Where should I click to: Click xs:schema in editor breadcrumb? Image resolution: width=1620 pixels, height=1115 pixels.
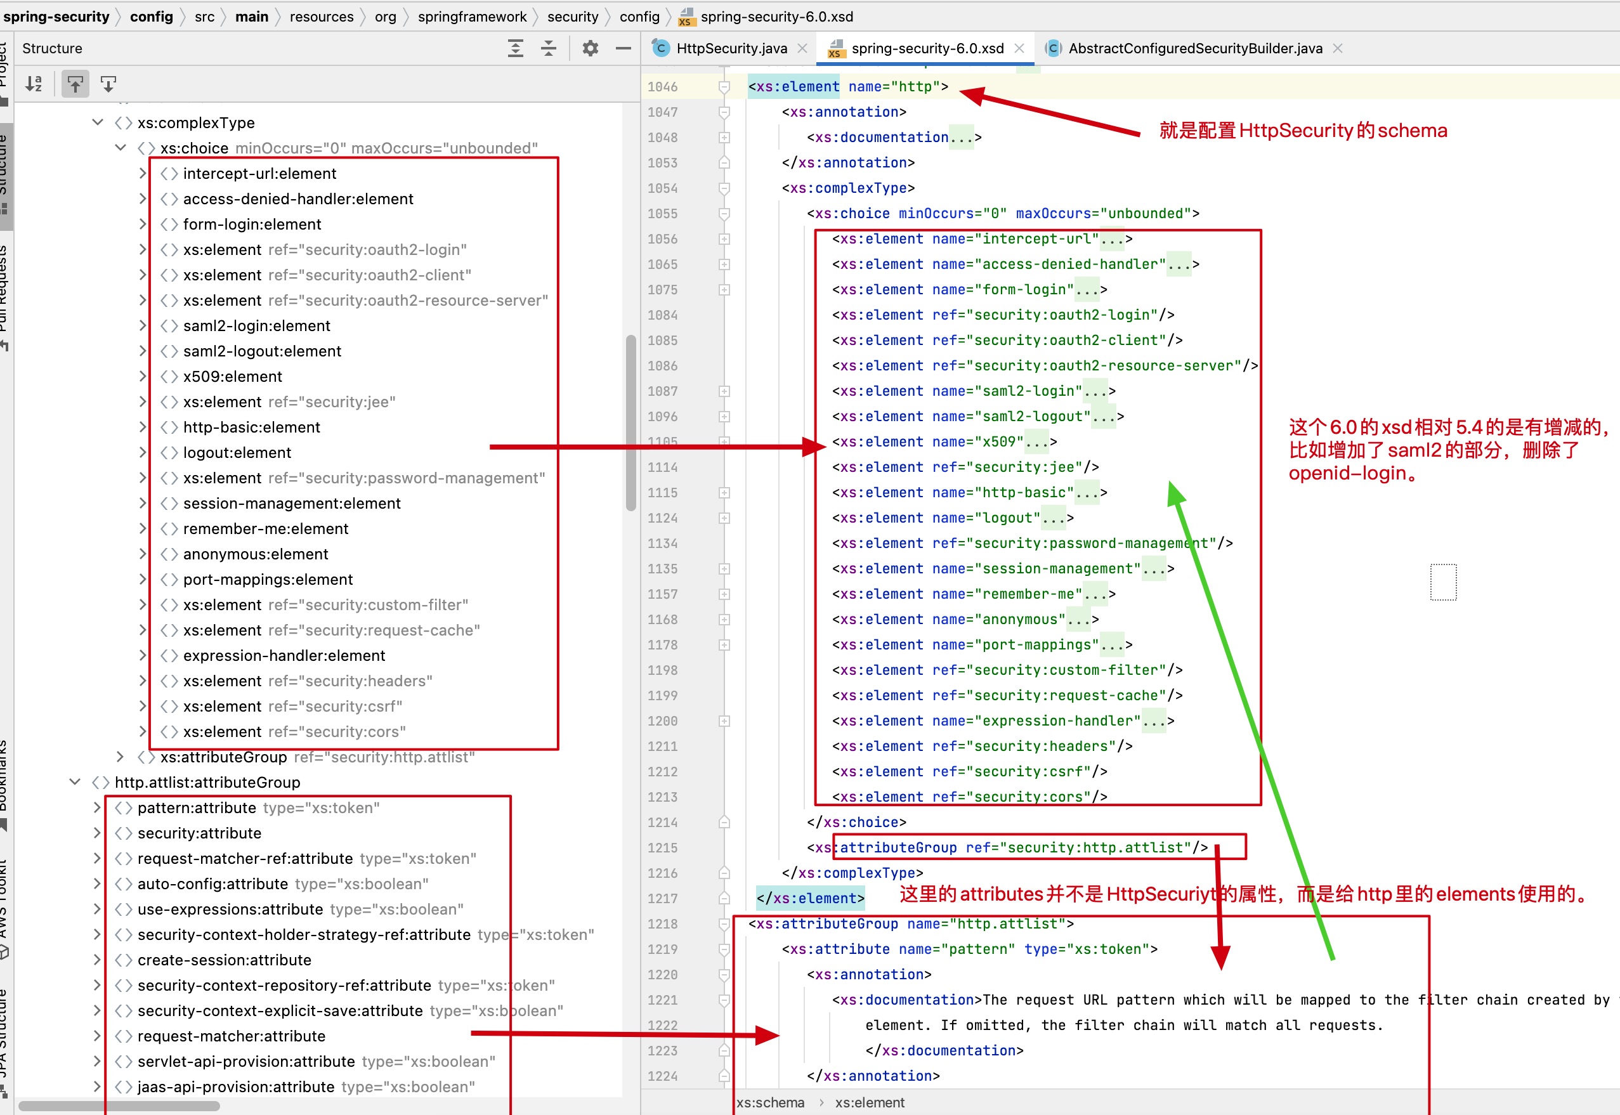pyautogui.click(x=770, y=1103)
